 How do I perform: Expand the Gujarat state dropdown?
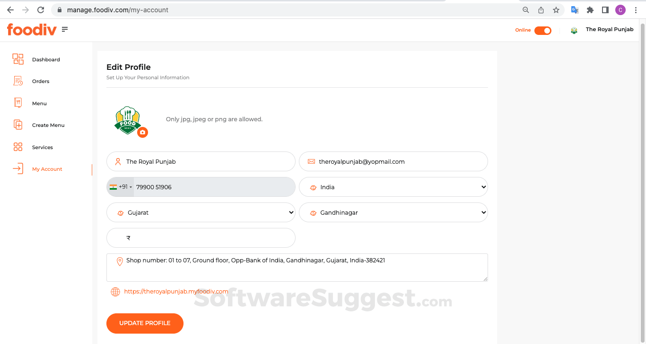(x=201, y=213)
